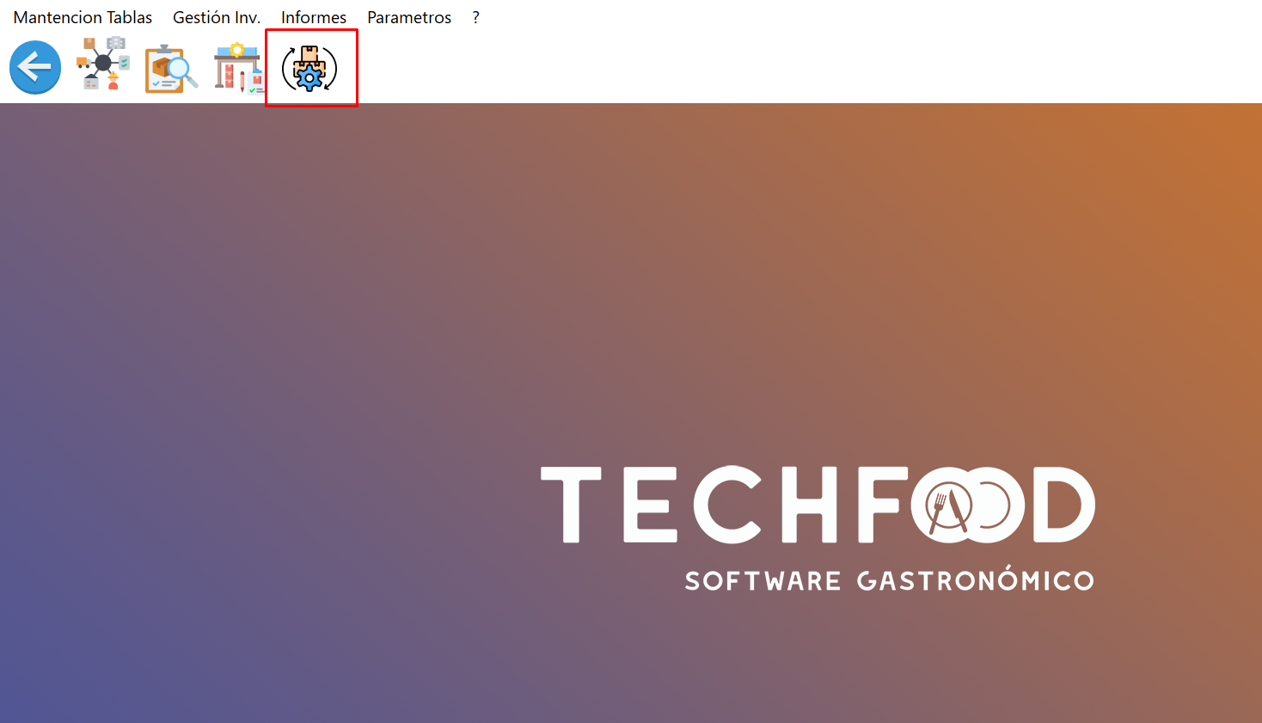Click the word GASTRONÓMICO in the tagline
This screenshot has height=723, width=1262.
[975, 581]
